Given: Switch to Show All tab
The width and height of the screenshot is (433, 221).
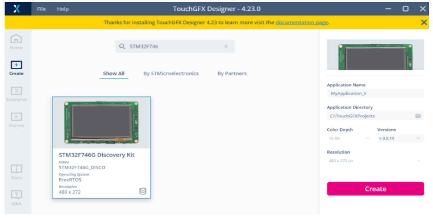Looking at the screenshot, I should point(114,73).
